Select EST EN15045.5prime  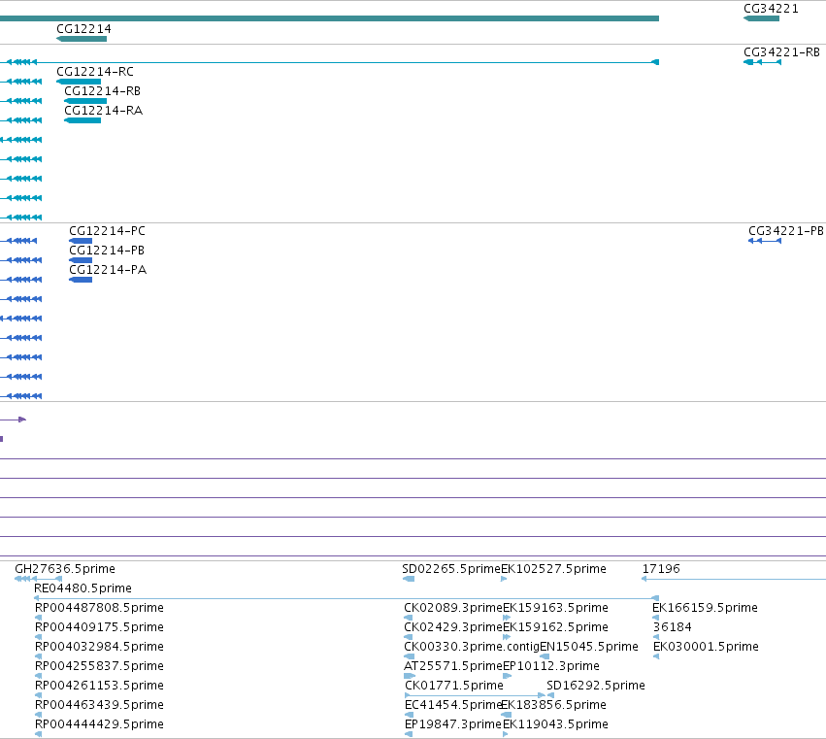(x=545, y=656)
